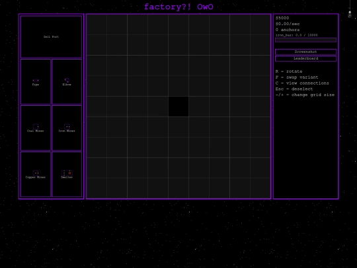Click the '0 anchors' counter
The image size is (357, 268).
coord(288,30)
